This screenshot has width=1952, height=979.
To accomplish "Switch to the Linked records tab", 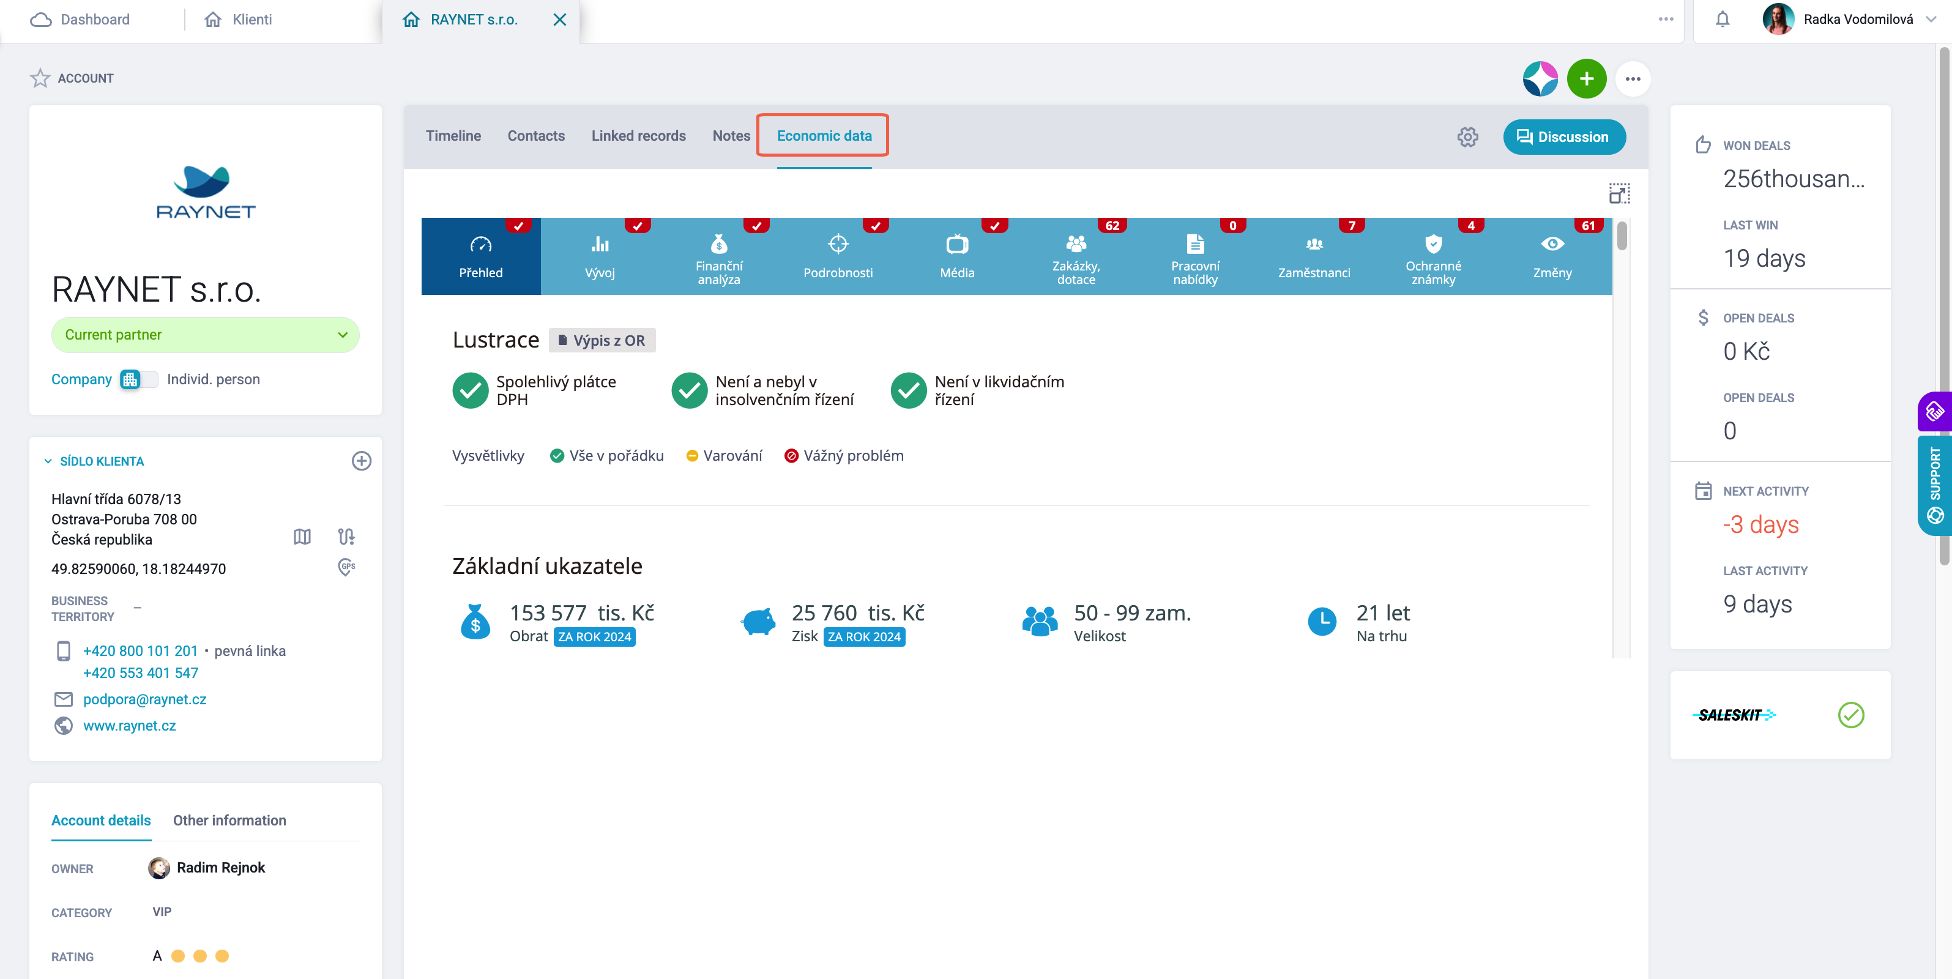I will click(x=638, y=136).
